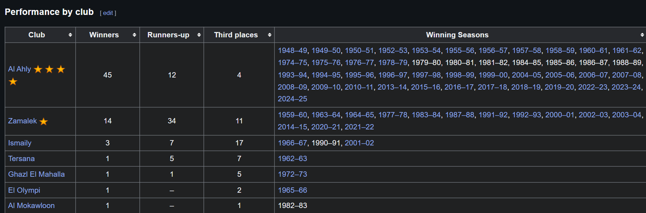
Task: Open the El Olympi club link
Action: click(24, 190)
